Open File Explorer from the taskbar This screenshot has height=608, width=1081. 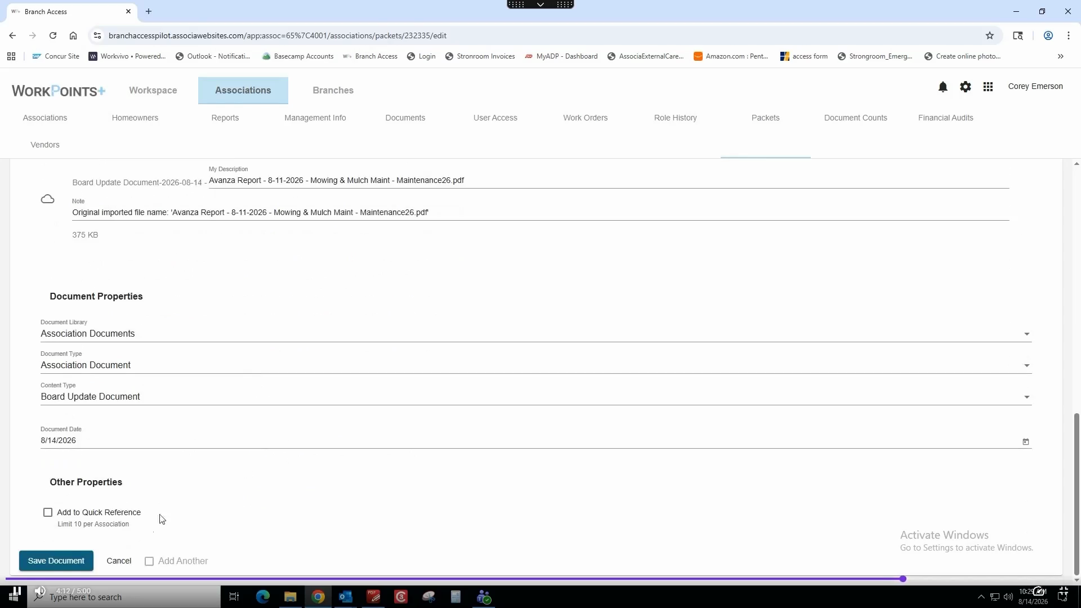click(291, 597)
